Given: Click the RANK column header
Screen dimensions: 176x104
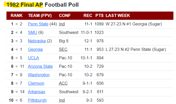Looking at the screenshot, I should click(16, 16).
